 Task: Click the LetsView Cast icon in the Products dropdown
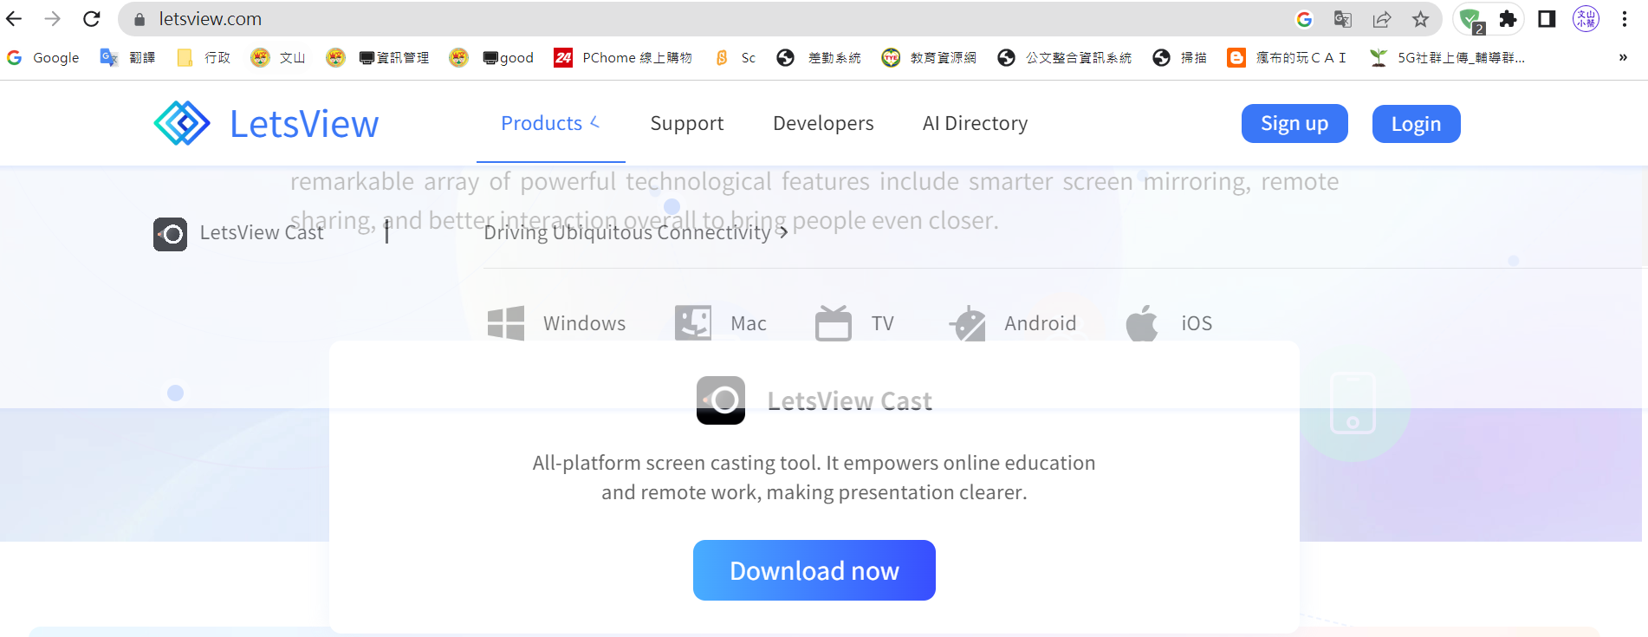pos(171,234)
